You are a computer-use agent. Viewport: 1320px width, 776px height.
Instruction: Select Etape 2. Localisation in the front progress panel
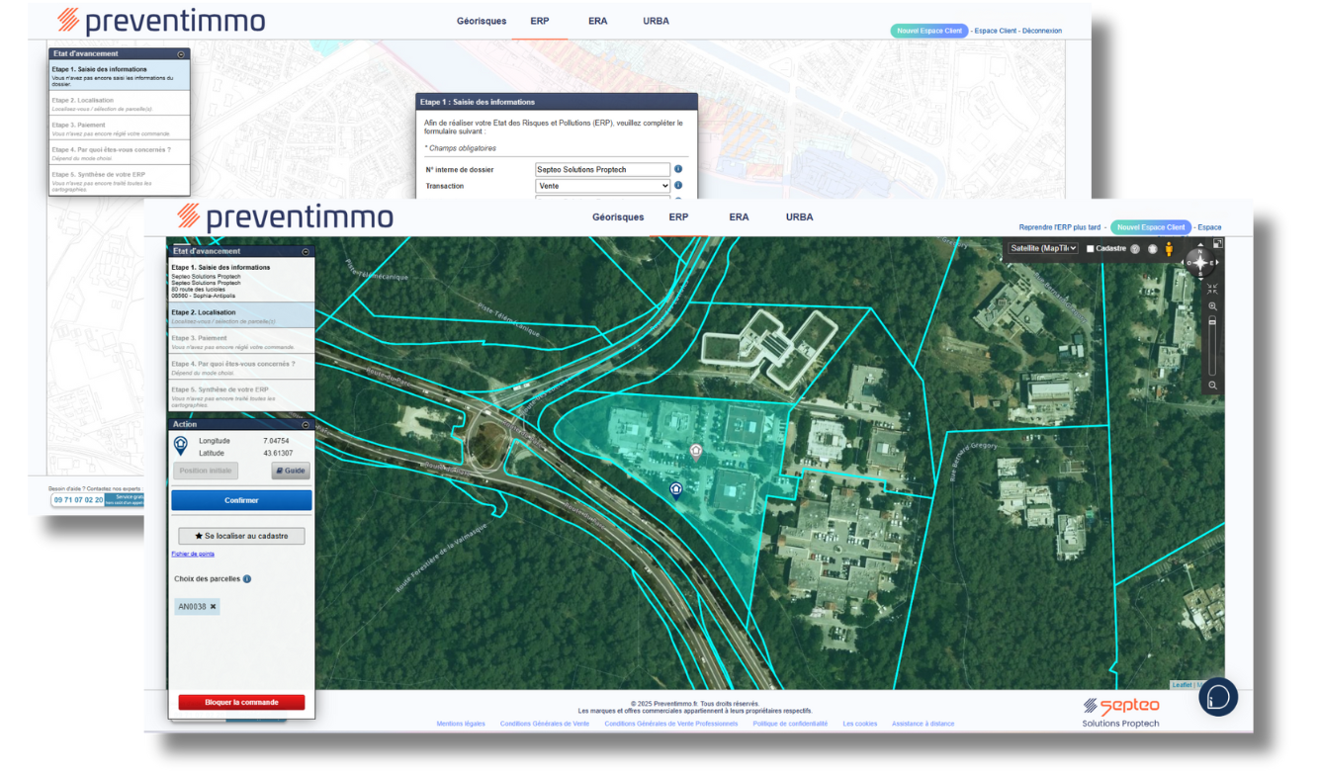click(x=241, y=315)
